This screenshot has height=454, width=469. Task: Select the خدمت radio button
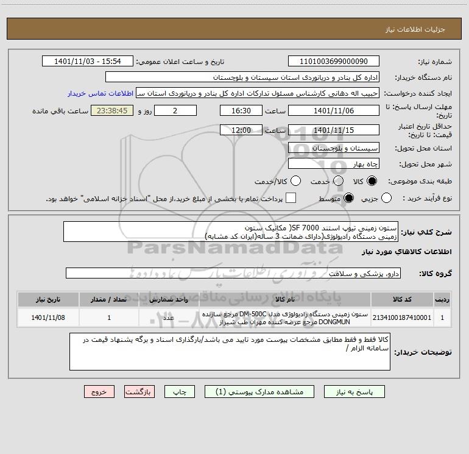pos(338,181)
